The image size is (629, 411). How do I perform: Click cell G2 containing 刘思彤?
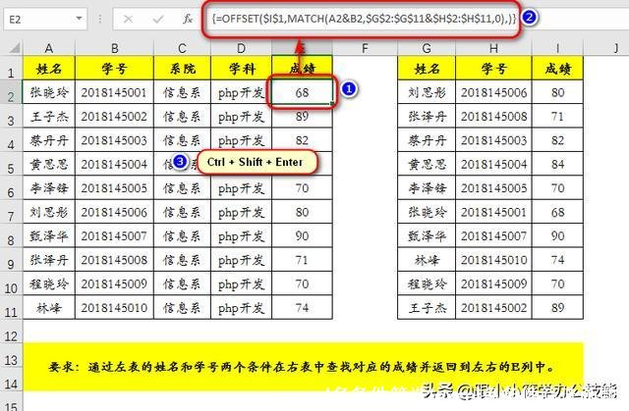[x=427, y=92]
